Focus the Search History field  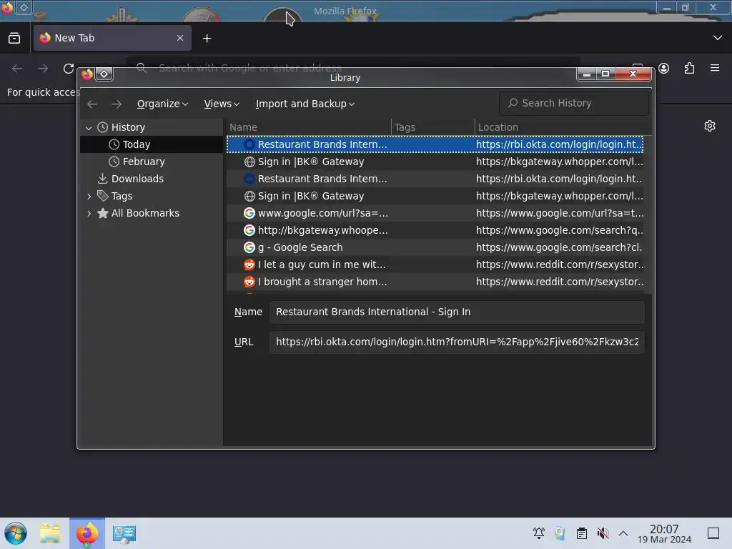574,103
